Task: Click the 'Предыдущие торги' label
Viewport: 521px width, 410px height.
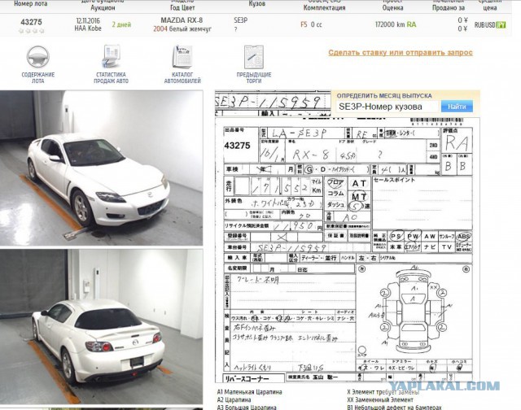Action: [254, 77]
